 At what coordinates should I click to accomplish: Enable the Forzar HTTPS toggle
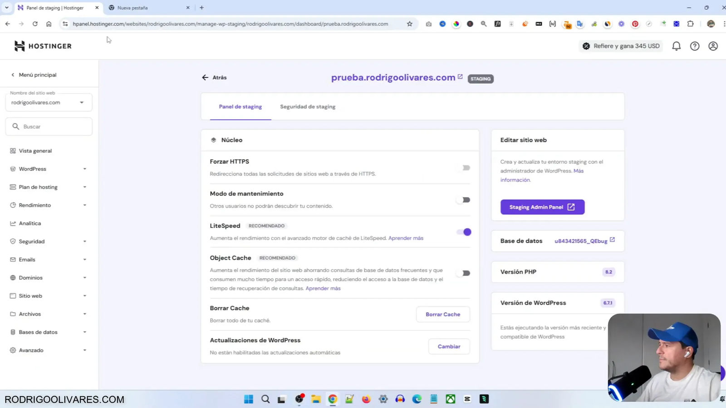(x=464, y=168)
